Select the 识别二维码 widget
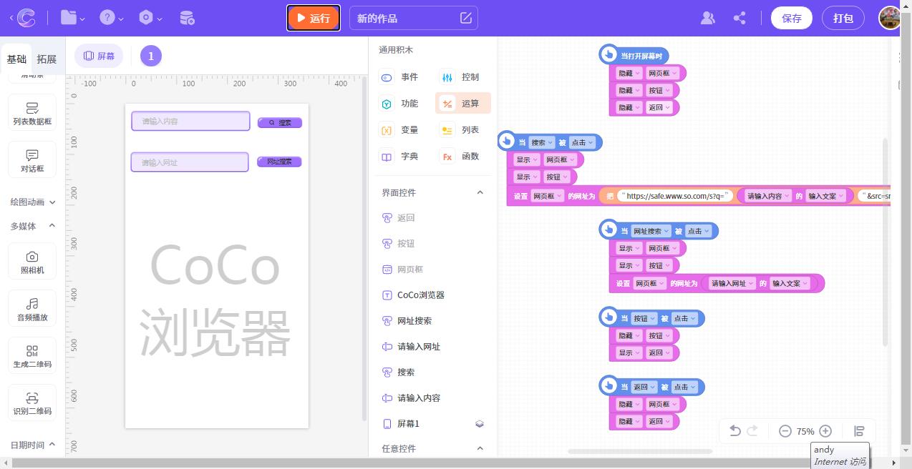This screenshot has width=912, height=469. point(32,403)
